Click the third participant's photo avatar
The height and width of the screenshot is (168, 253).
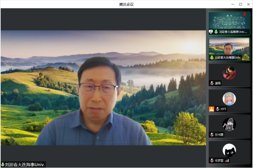(x=229, y=73)
